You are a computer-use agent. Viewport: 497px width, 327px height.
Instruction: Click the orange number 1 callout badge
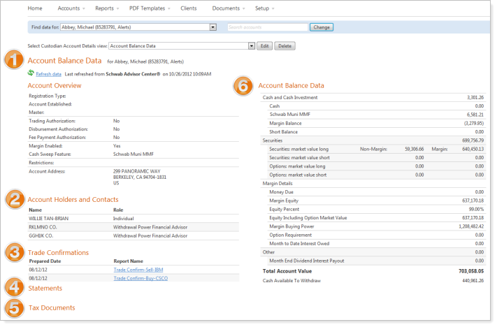click(x=14, y=61)
